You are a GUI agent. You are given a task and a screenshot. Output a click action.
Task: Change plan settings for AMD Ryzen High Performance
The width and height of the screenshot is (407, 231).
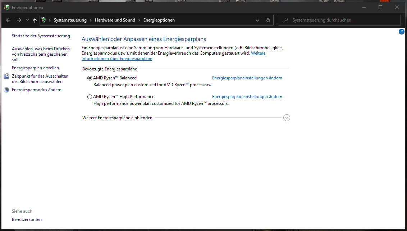coord(247,97)
